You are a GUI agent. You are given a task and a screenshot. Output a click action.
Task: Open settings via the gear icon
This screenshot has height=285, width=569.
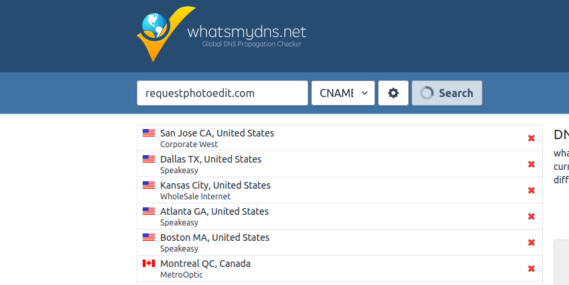pos(393,93)
